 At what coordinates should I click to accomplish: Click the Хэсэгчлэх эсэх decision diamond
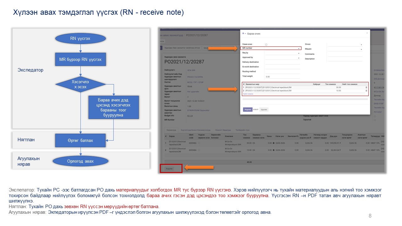80,84
